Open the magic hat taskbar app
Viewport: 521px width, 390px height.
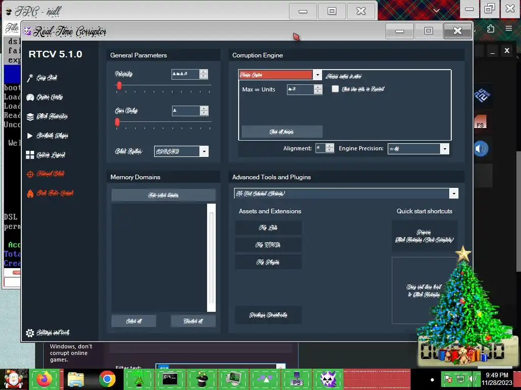[201, 379]
